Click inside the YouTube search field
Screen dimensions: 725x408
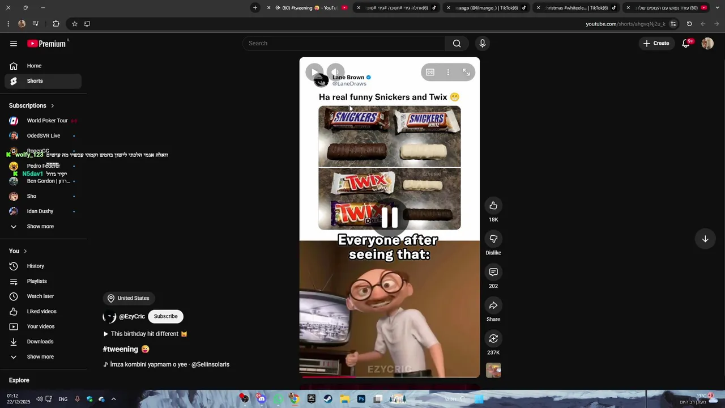point(344,44)
